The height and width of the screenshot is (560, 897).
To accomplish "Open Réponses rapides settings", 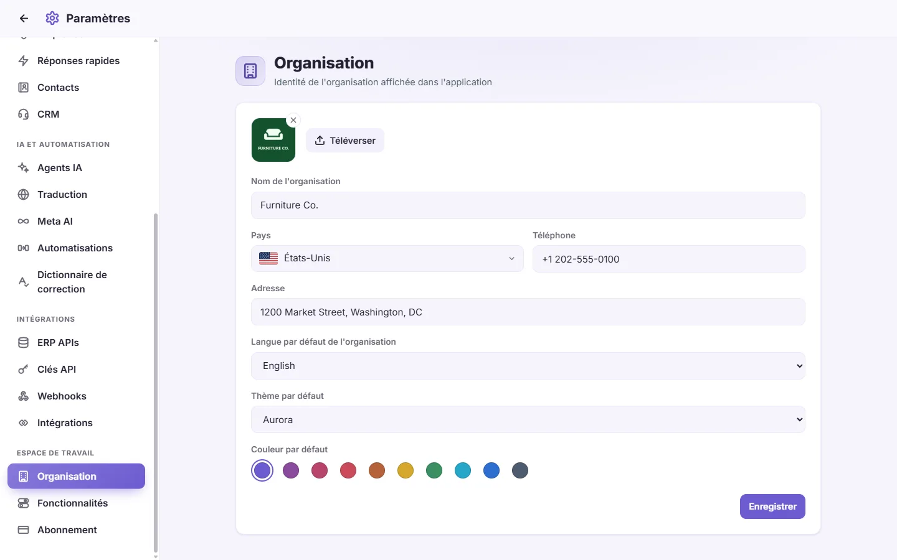I will 76,61.
